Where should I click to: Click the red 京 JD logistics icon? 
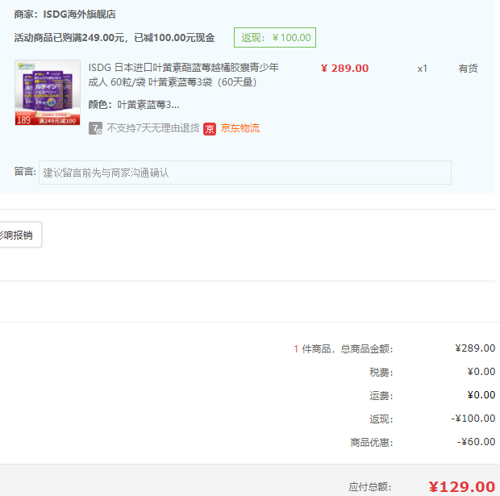pos(210,129)
